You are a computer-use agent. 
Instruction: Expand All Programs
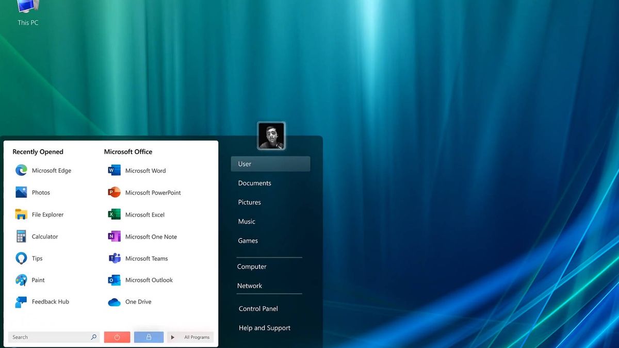[190, 337]
